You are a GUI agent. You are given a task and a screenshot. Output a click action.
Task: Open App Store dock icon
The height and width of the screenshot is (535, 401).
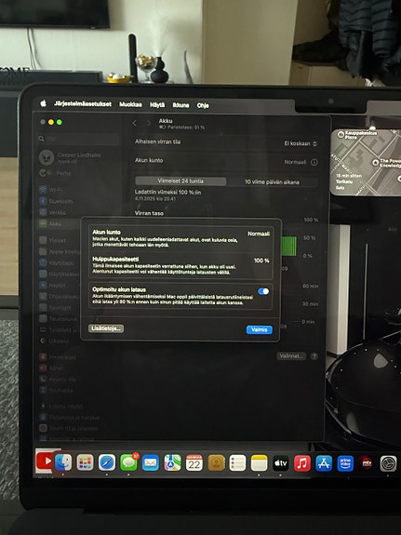[x=324, y=463]
